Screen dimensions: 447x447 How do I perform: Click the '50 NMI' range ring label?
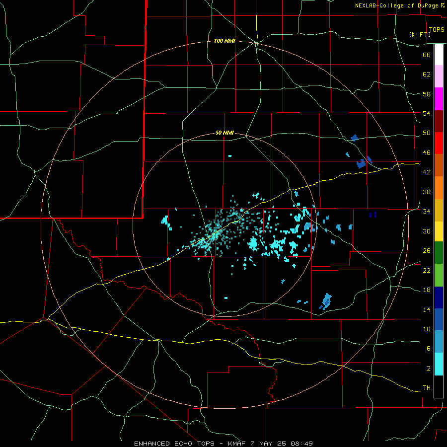(x=224, y=133)
